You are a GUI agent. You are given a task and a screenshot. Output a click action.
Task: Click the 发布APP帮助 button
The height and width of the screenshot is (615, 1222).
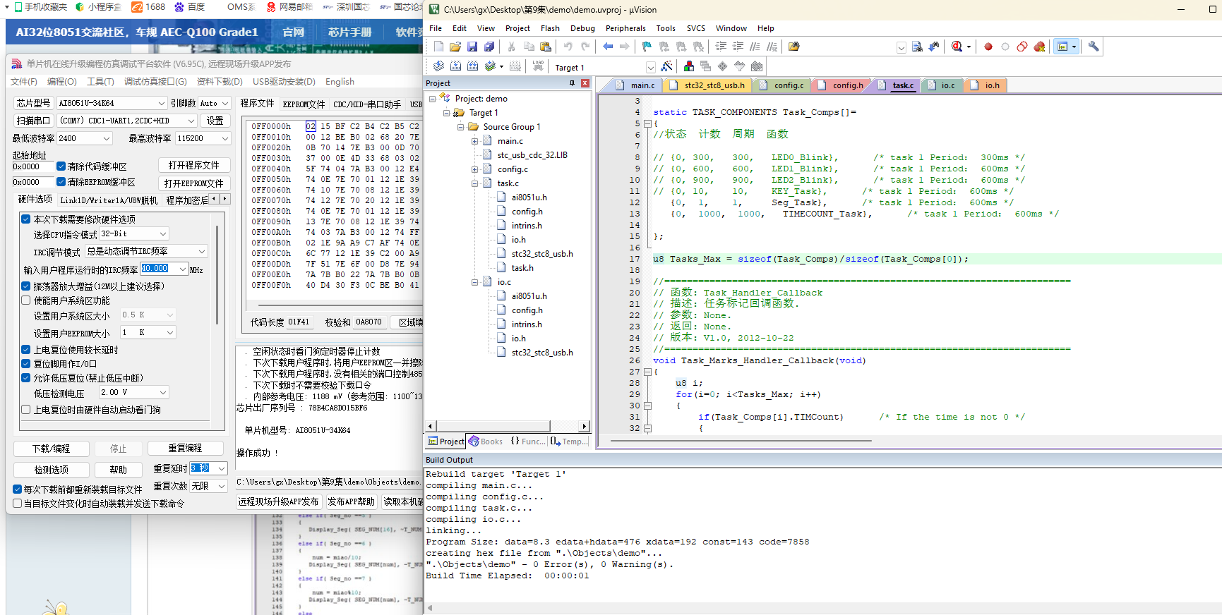(351, 502)
